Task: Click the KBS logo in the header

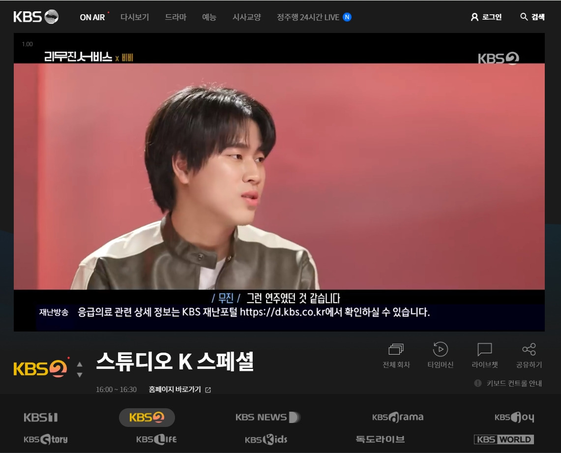Action: [x=36, y=16]
